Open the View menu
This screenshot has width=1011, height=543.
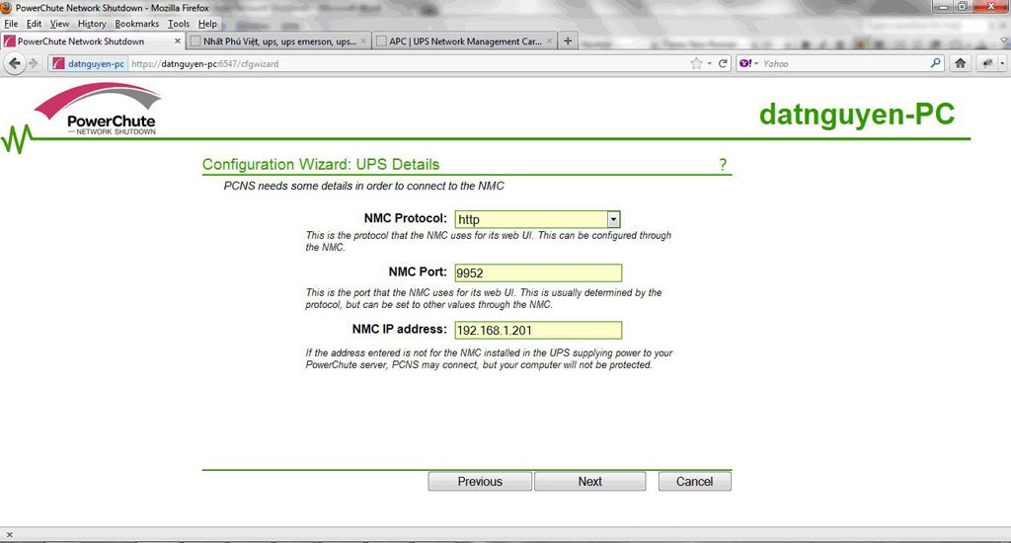coord(59,24)
